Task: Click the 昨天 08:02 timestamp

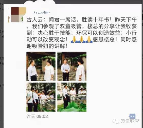Action: pos(37,116)
